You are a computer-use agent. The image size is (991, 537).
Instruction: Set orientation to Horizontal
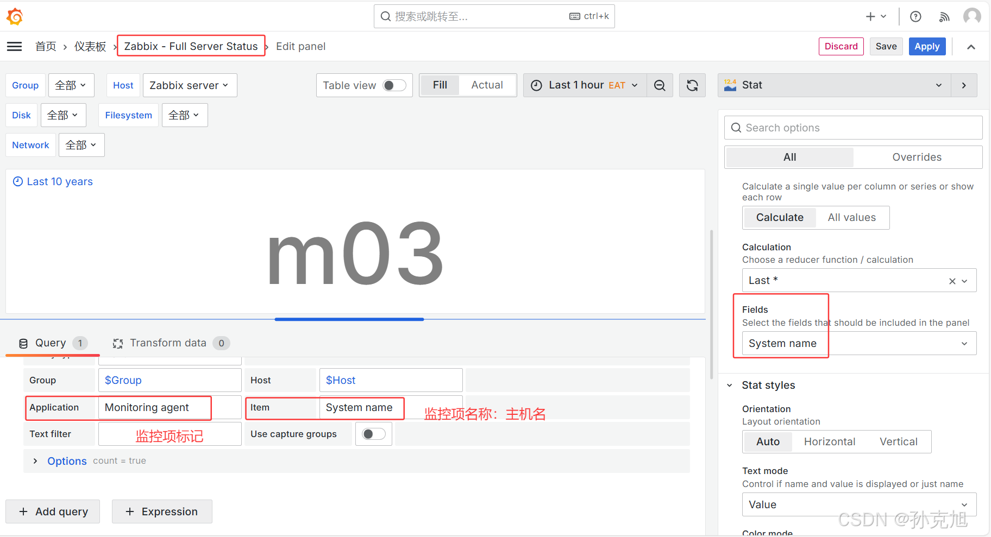tap(830, 442)
